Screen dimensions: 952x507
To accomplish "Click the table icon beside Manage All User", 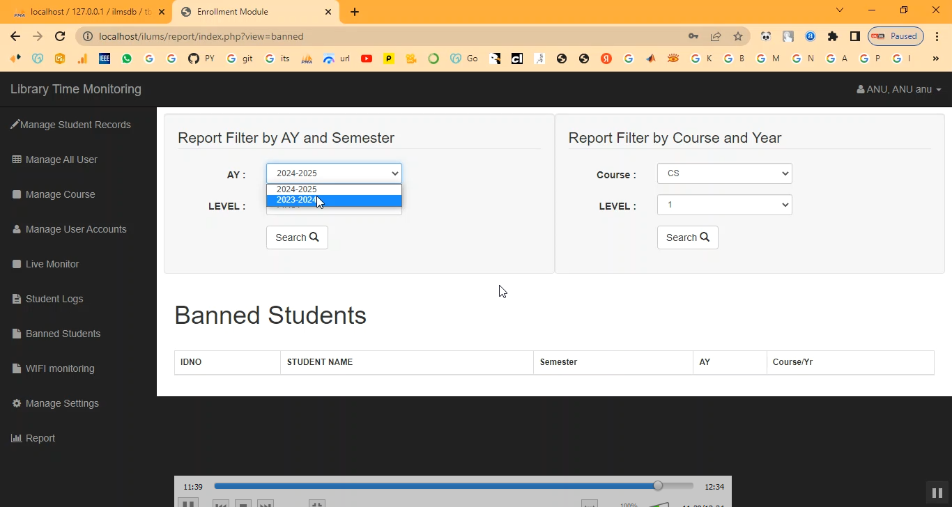I will coord(17,159).
